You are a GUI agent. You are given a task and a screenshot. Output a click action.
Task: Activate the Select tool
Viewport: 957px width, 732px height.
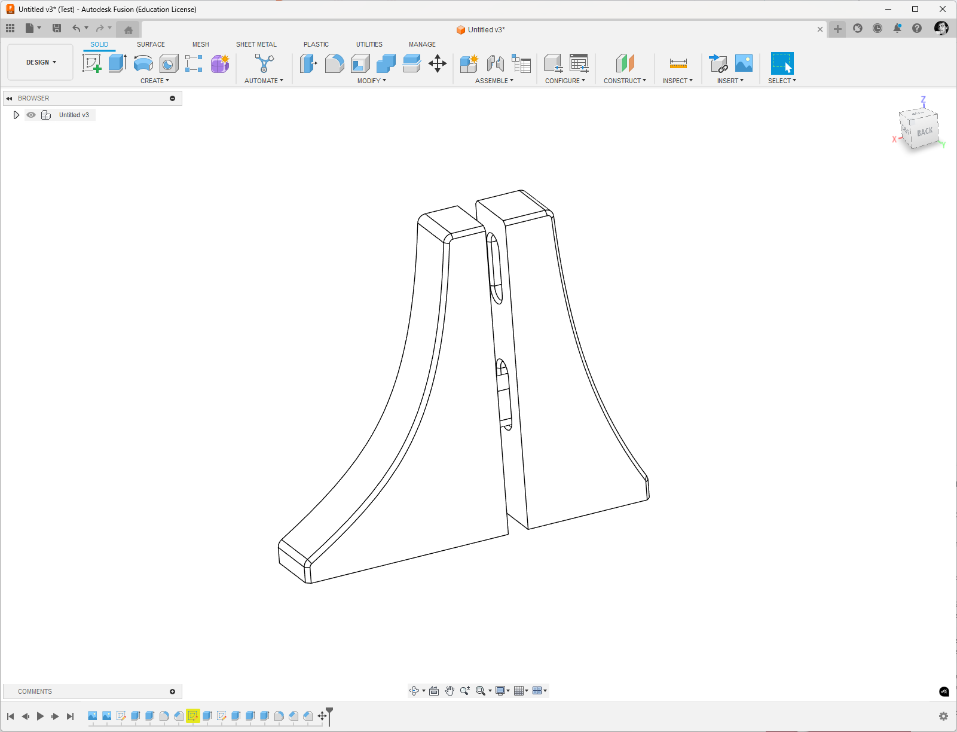[x=782, y=63]
